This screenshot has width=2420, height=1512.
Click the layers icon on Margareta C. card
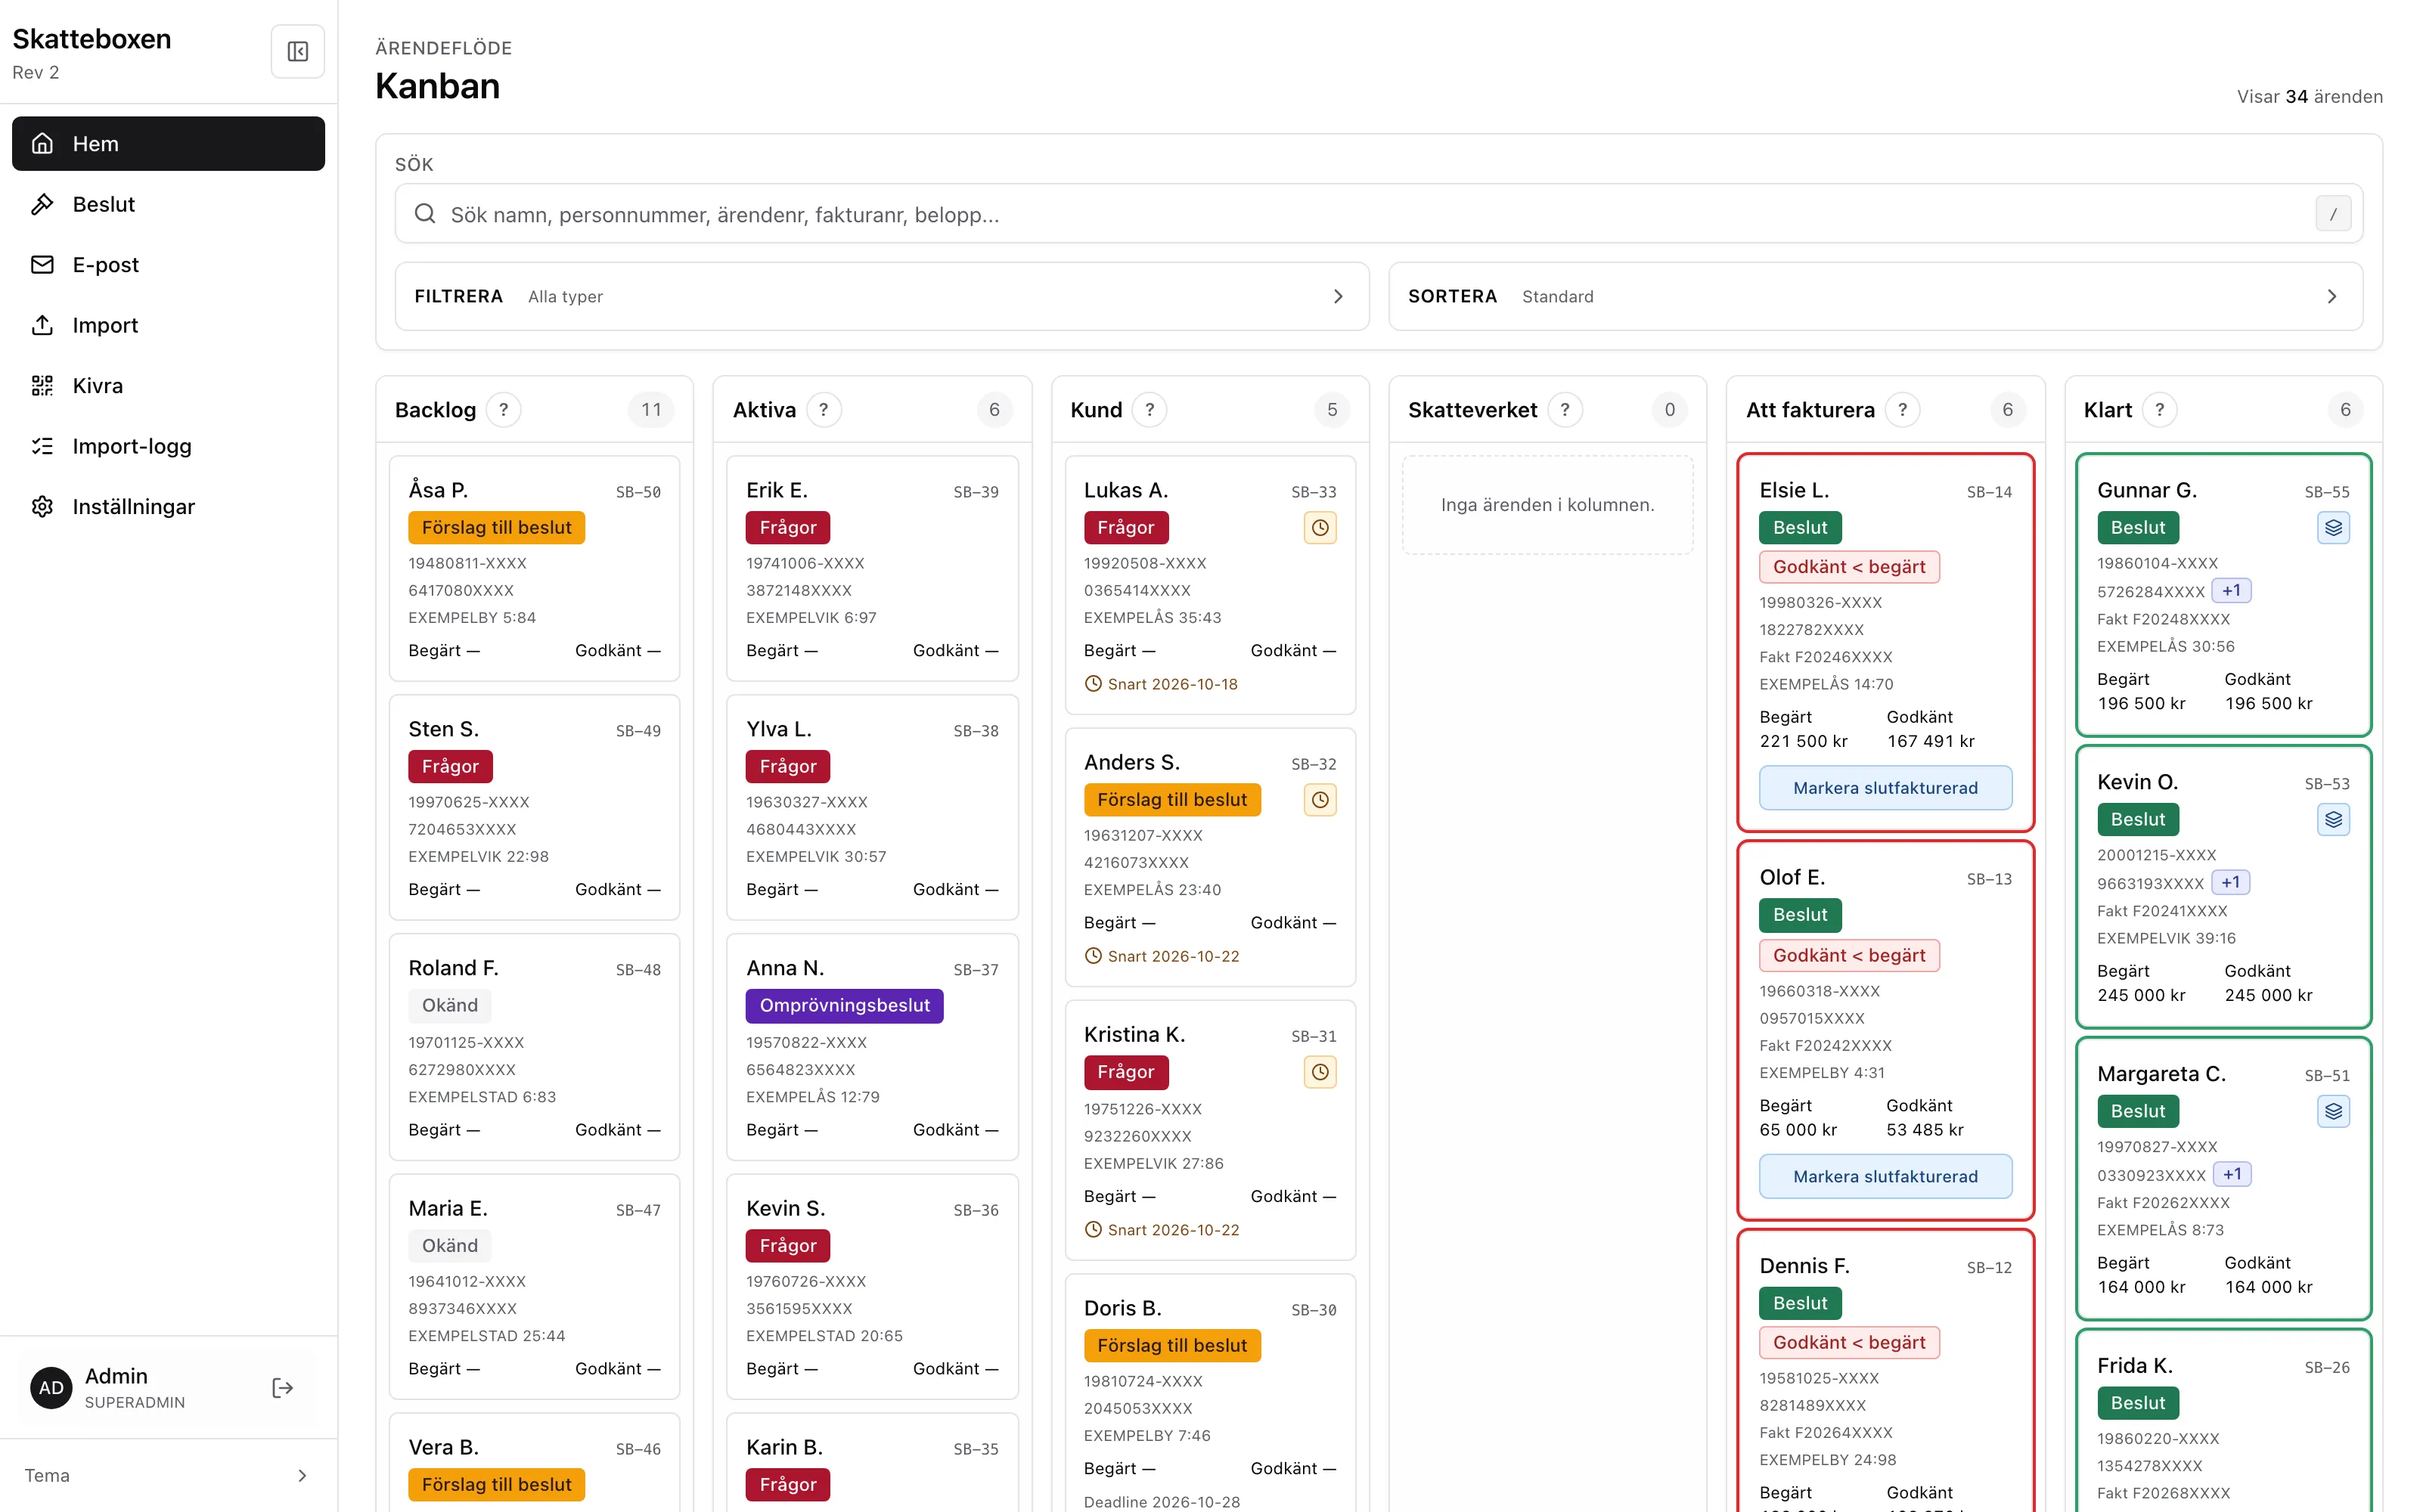2333,1112
